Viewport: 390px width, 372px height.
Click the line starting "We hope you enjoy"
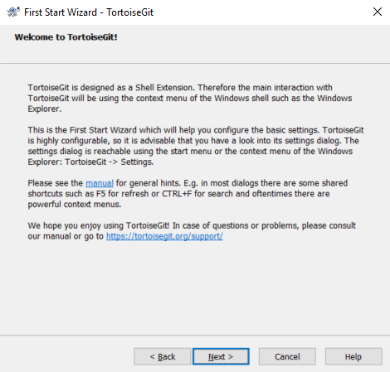pyautogui.click(x=192, y=225)
